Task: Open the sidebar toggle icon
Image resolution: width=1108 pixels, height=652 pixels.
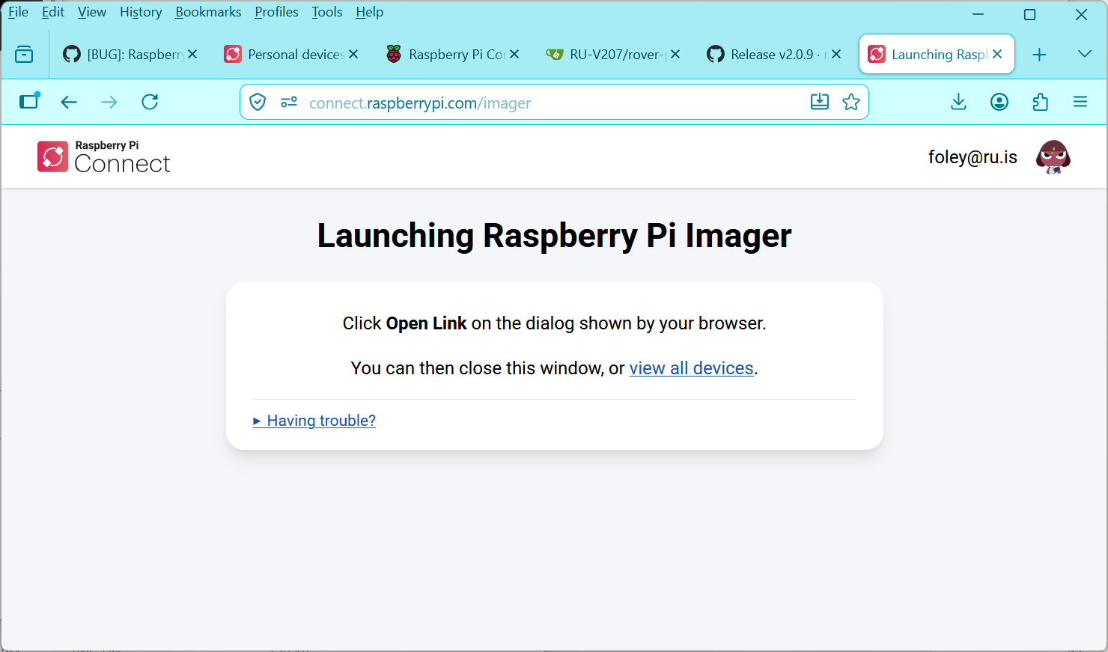Action: click(29, 101)
